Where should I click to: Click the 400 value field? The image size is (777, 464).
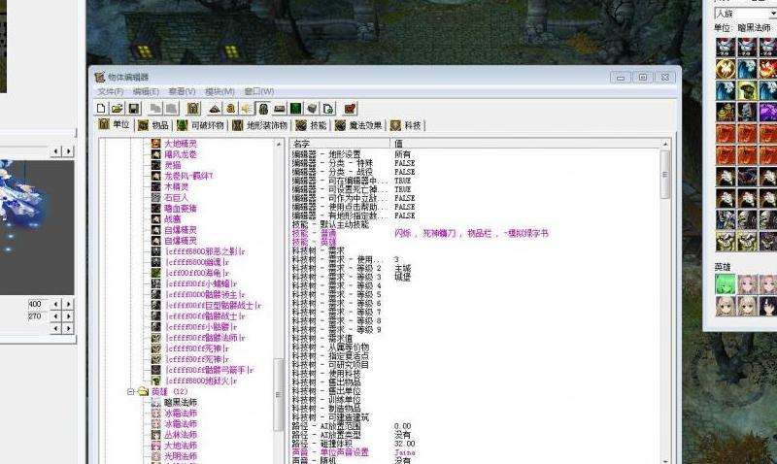[x=38, y=304]
